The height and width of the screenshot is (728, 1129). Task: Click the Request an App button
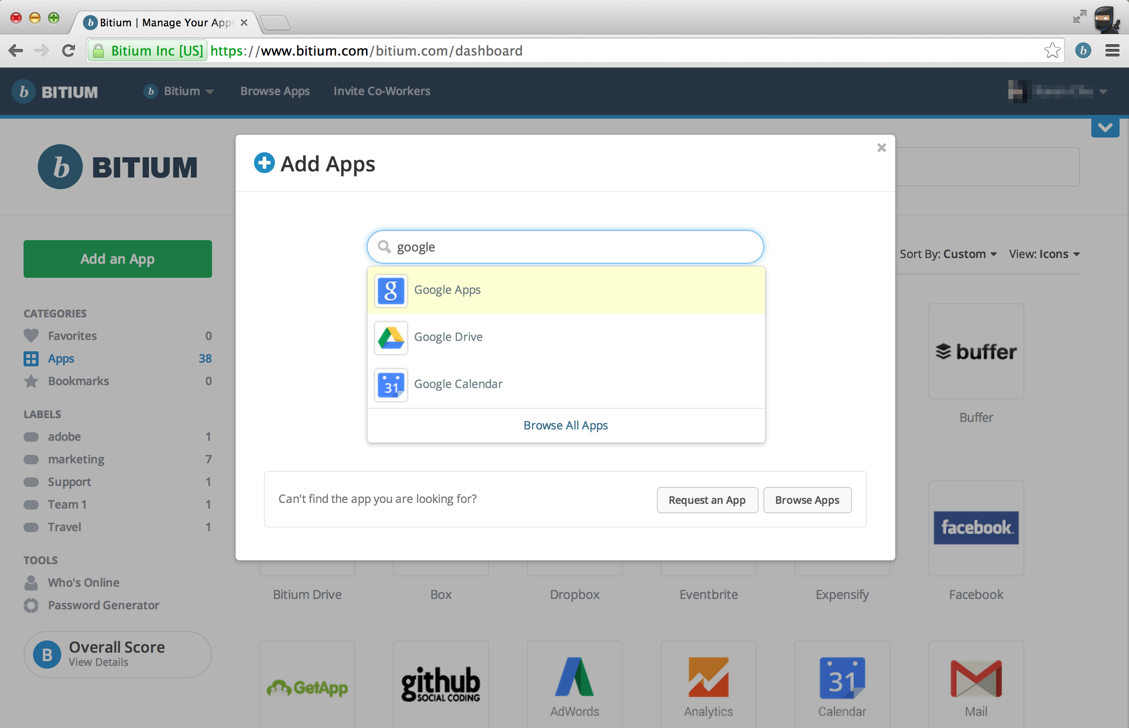707,500
